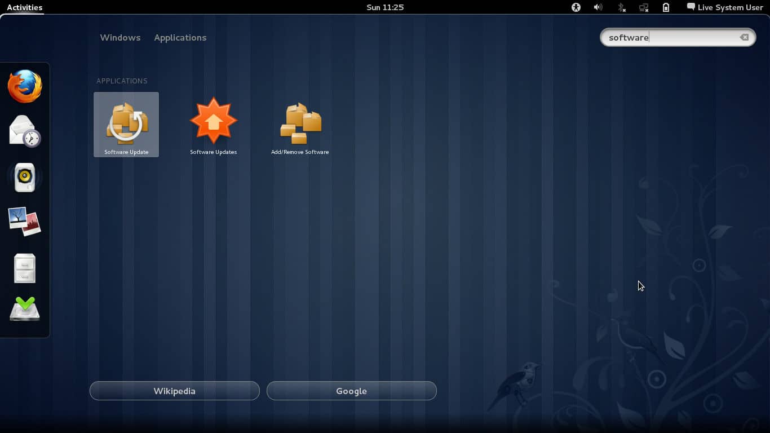Open Add/Remove Software
The image size is (770, 433).
[300, 125]
